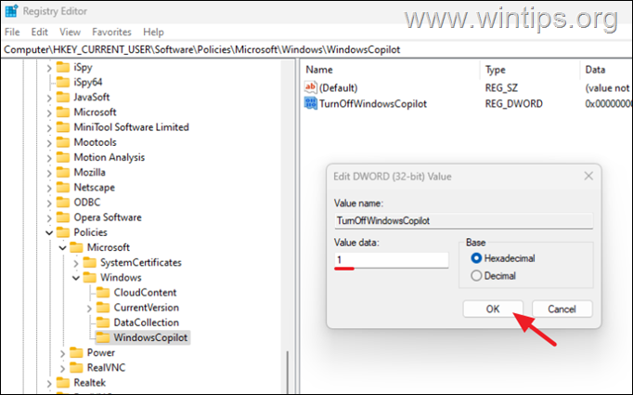Click the CurrentVersion folder icon
The image size is (633, 395).
(102, 308)
